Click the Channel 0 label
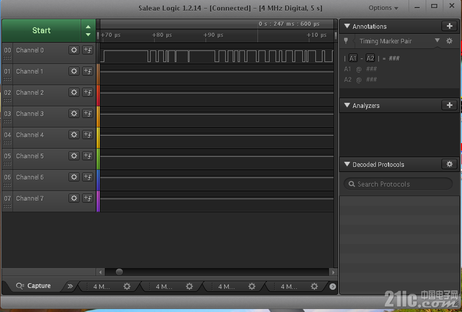This screenshot has width=462, height=312. coord(30,50)
